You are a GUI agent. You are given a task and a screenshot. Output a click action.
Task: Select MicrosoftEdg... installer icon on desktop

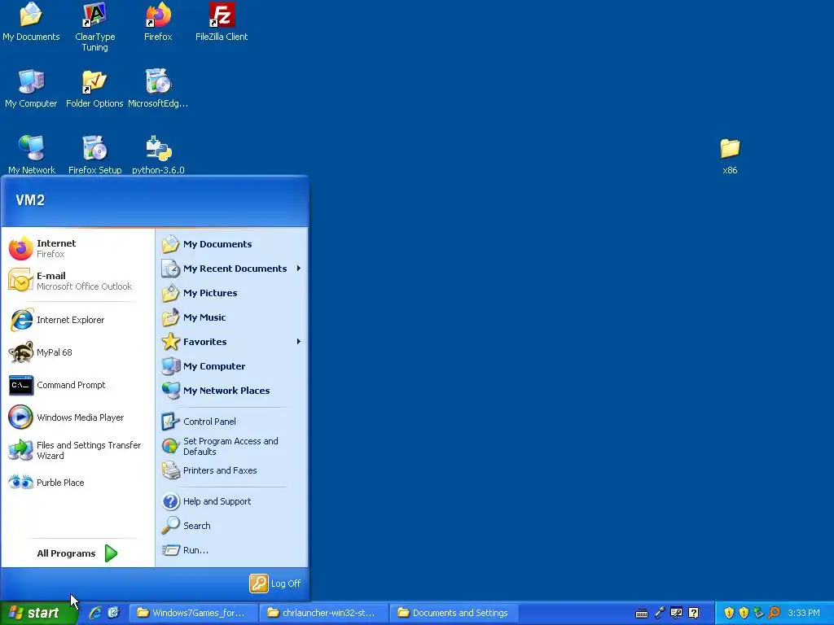point(158,89)
